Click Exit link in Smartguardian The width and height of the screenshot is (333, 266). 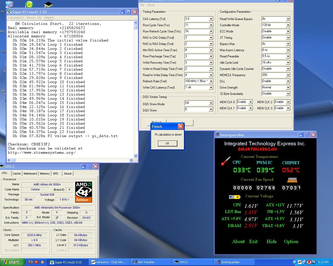pos(253,242)
